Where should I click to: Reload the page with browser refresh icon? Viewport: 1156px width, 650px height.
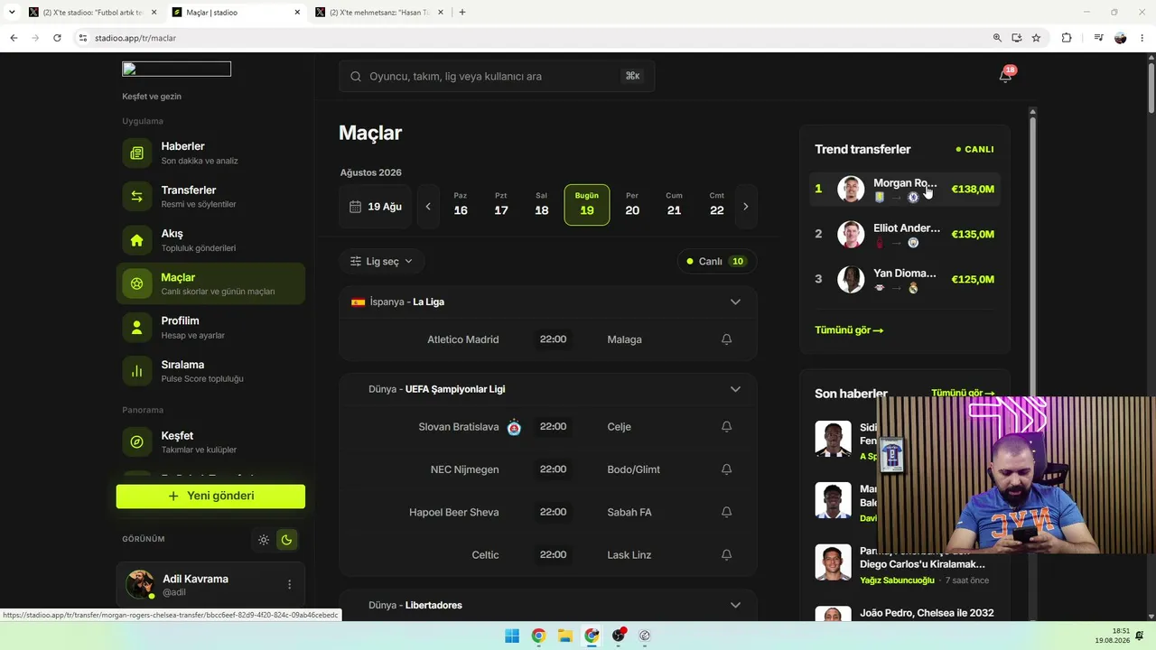[57, 38]
